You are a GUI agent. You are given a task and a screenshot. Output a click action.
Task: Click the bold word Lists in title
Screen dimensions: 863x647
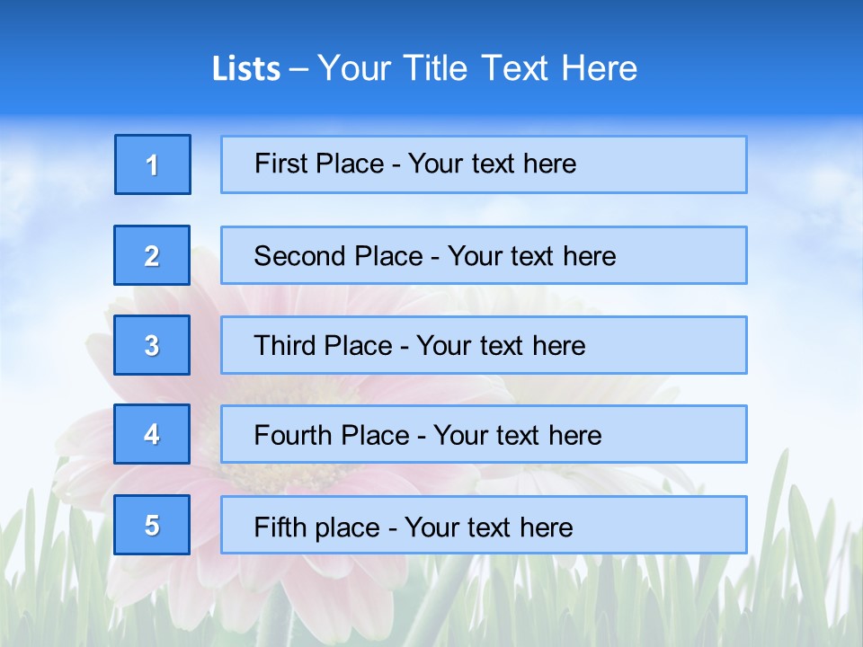point(245,69)
